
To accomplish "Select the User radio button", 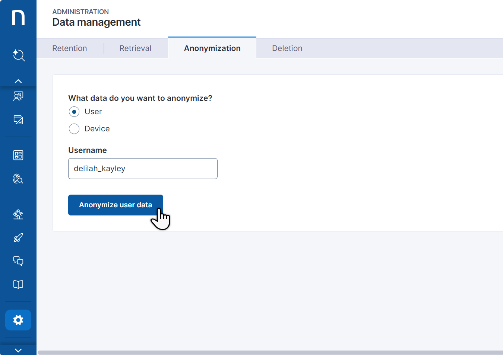I will tap(74, 112).
